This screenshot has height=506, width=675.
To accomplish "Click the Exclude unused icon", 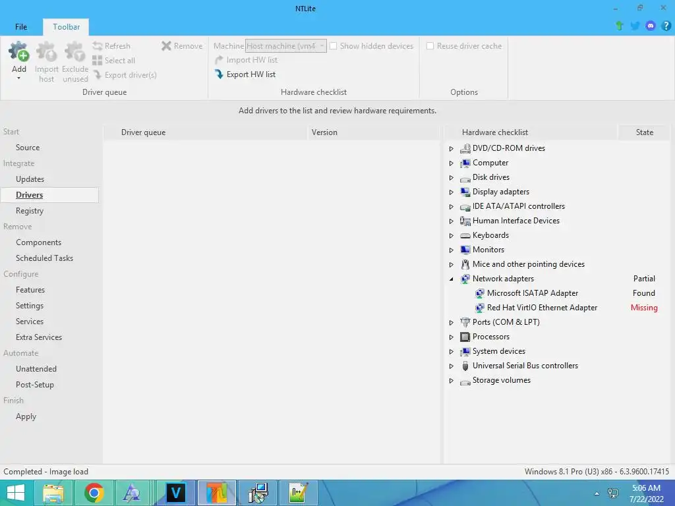I will click(x=75, y=51).
